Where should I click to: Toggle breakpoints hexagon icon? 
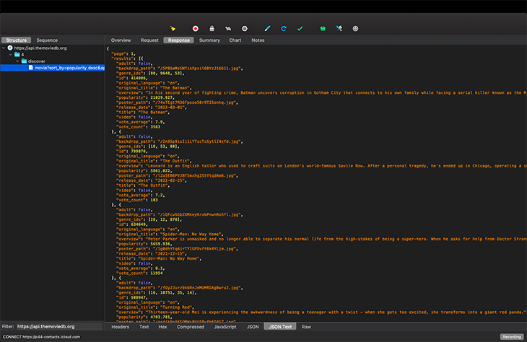tap(245, 29)
